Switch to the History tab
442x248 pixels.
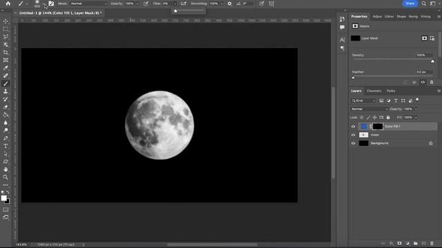[x=425, y=17]
